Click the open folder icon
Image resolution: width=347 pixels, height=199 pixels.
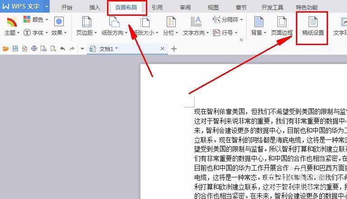(6, 48)
